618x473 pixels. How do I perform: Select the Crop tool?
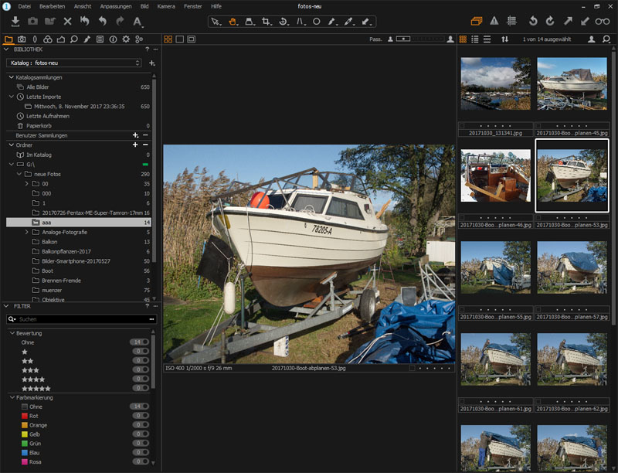[x=267, y=22]
